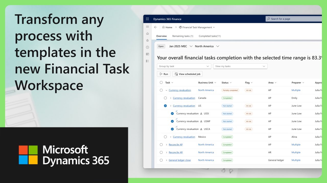Open the Preparer column header menu

point(303,83)
